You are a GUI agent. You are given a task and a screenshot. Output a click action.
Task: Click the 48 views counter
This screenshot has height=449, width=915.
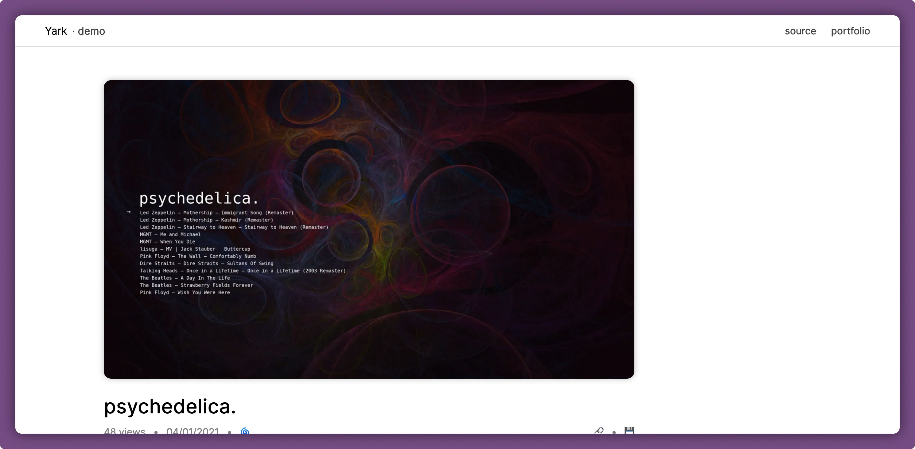coord(124,431)
